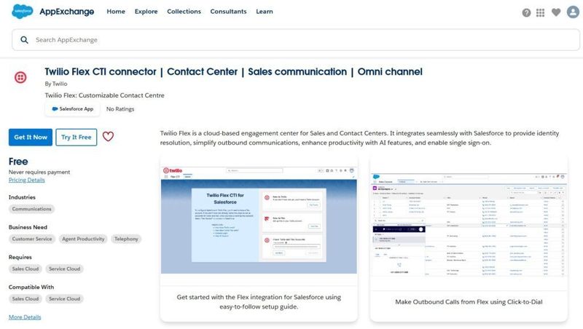583x329 pixels.
Task: Go to the Home menu
Action: (x=116, y=12)
